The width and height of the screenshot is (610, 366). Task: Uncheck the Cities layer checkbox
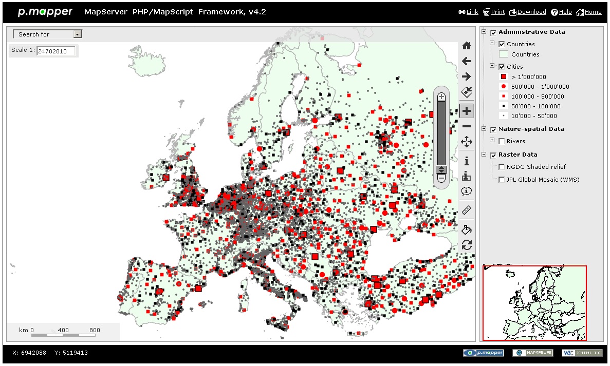coord(502,67)
